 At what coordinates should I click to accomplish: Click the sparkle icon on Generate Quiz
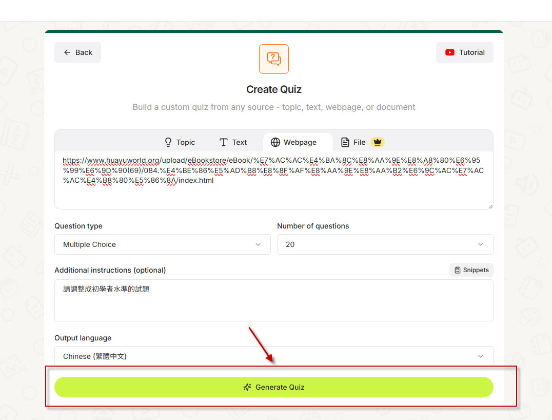coord(247,387)
